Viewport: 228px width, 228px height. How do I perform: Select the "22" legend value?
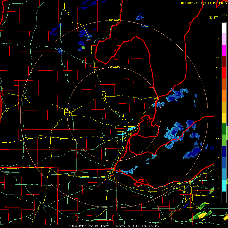218,138
